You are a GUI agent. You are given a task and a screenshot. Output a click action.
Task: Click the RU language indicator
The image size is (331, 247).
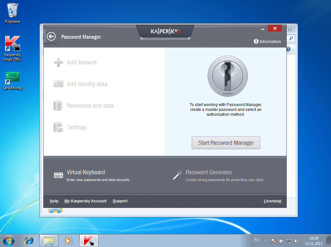(x=256, y=240)
